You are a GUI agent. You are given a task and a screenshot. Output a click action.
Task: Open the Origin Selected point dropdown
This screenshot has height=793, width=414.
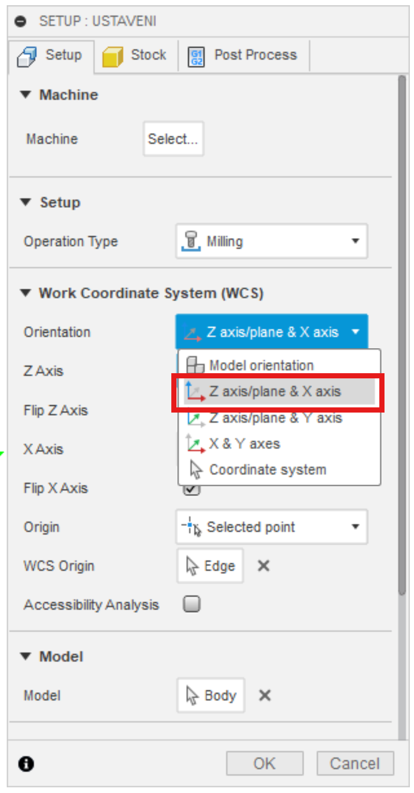pyautogui.click(x=272, y=528)
